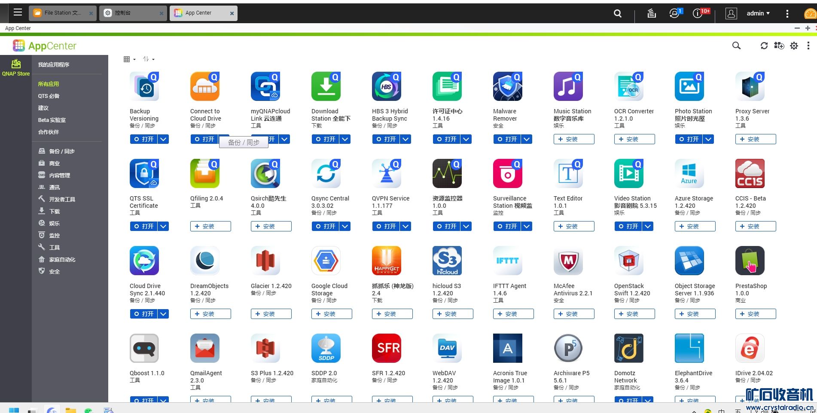Select the Qsync Central app icon
This screenshot has width=817, height=413.
click(326, 173)
